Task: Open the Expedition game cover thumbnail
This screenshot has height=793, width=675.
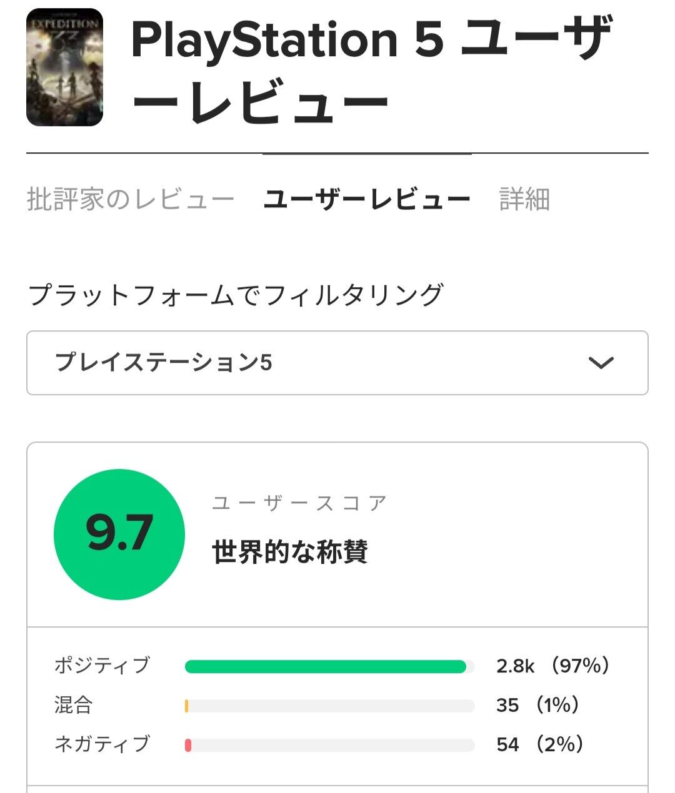Action: point(64,67)
